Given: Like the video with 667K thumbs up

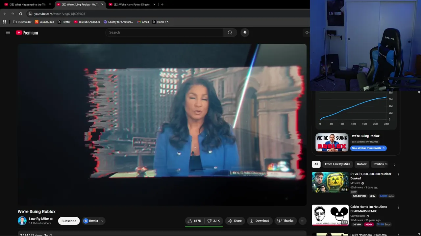Looking at the screenshot, I should pos(194,221).
